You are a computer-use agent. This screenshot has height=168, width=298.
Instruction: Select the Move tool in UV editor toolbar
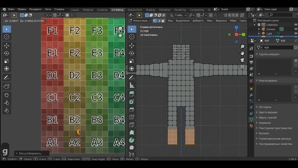[7, 46]
